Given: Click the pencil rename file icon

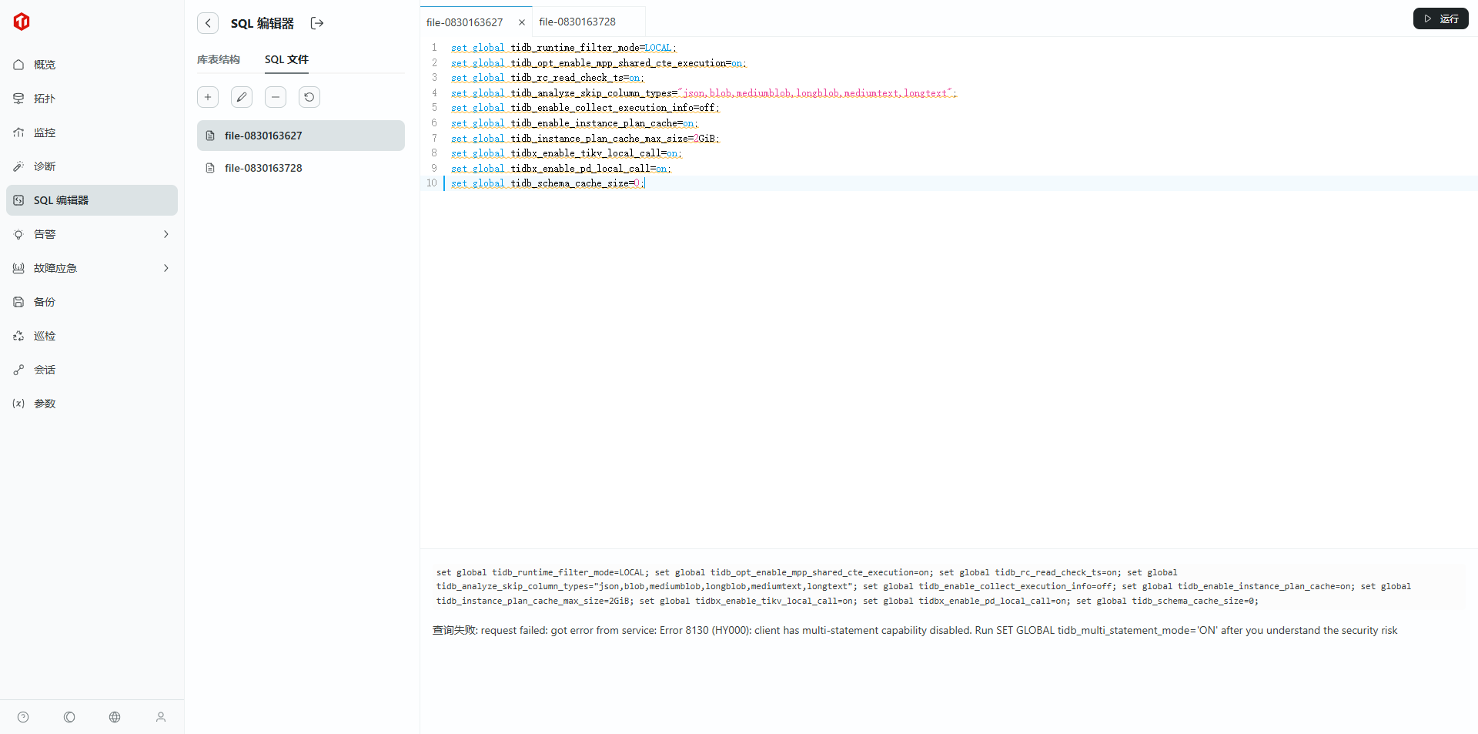Looking at the screenshot, I should tap(242, 97).
